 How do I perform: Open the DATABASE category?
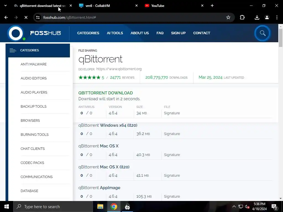(29, 191)
